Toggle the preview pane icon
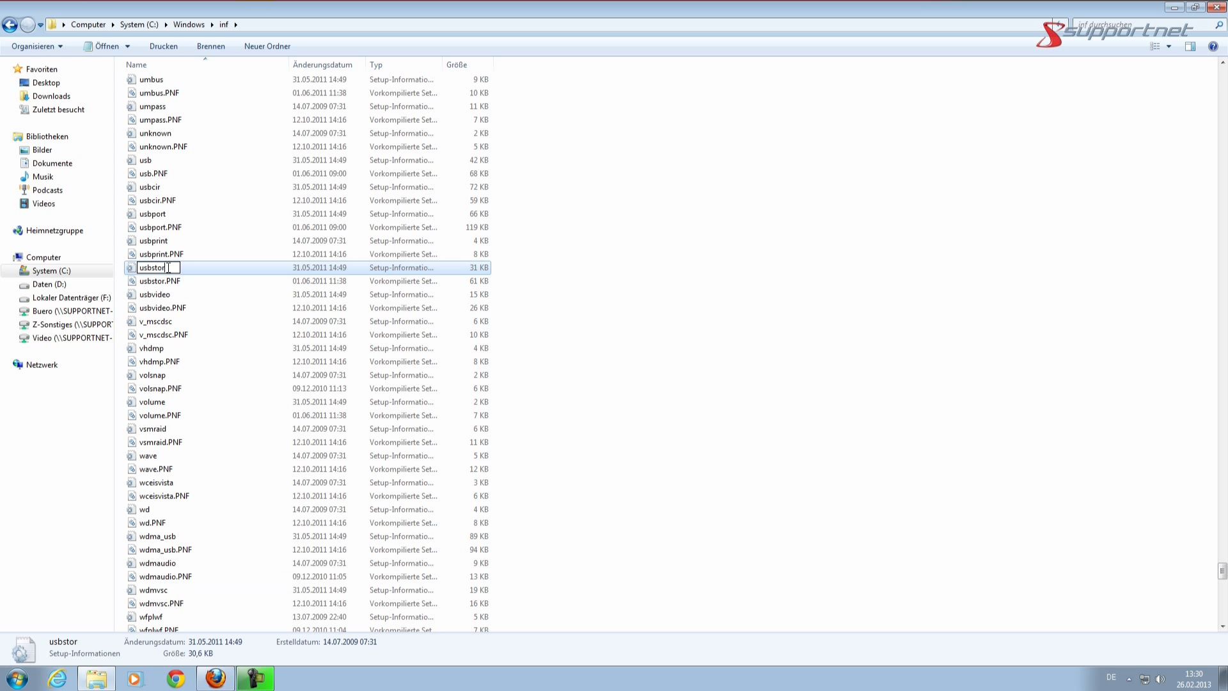This screenshot has width=1228, height=691. [1190, 46]
